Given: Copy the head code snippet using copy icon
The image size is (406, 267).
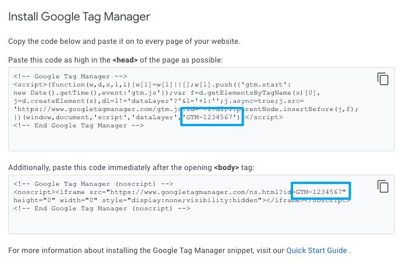Looking at the screenshot, I should click(383, 79).
